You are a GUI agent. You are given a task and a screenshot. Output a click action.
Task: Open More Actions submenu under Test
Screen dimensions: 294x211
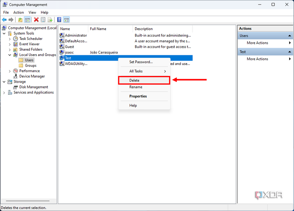[x=265, y=59]
